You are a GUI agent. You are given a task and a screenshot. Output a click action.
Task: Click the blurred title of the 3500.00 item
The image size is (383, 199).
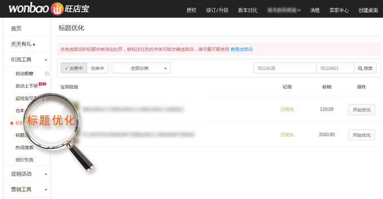coord(138,134)
